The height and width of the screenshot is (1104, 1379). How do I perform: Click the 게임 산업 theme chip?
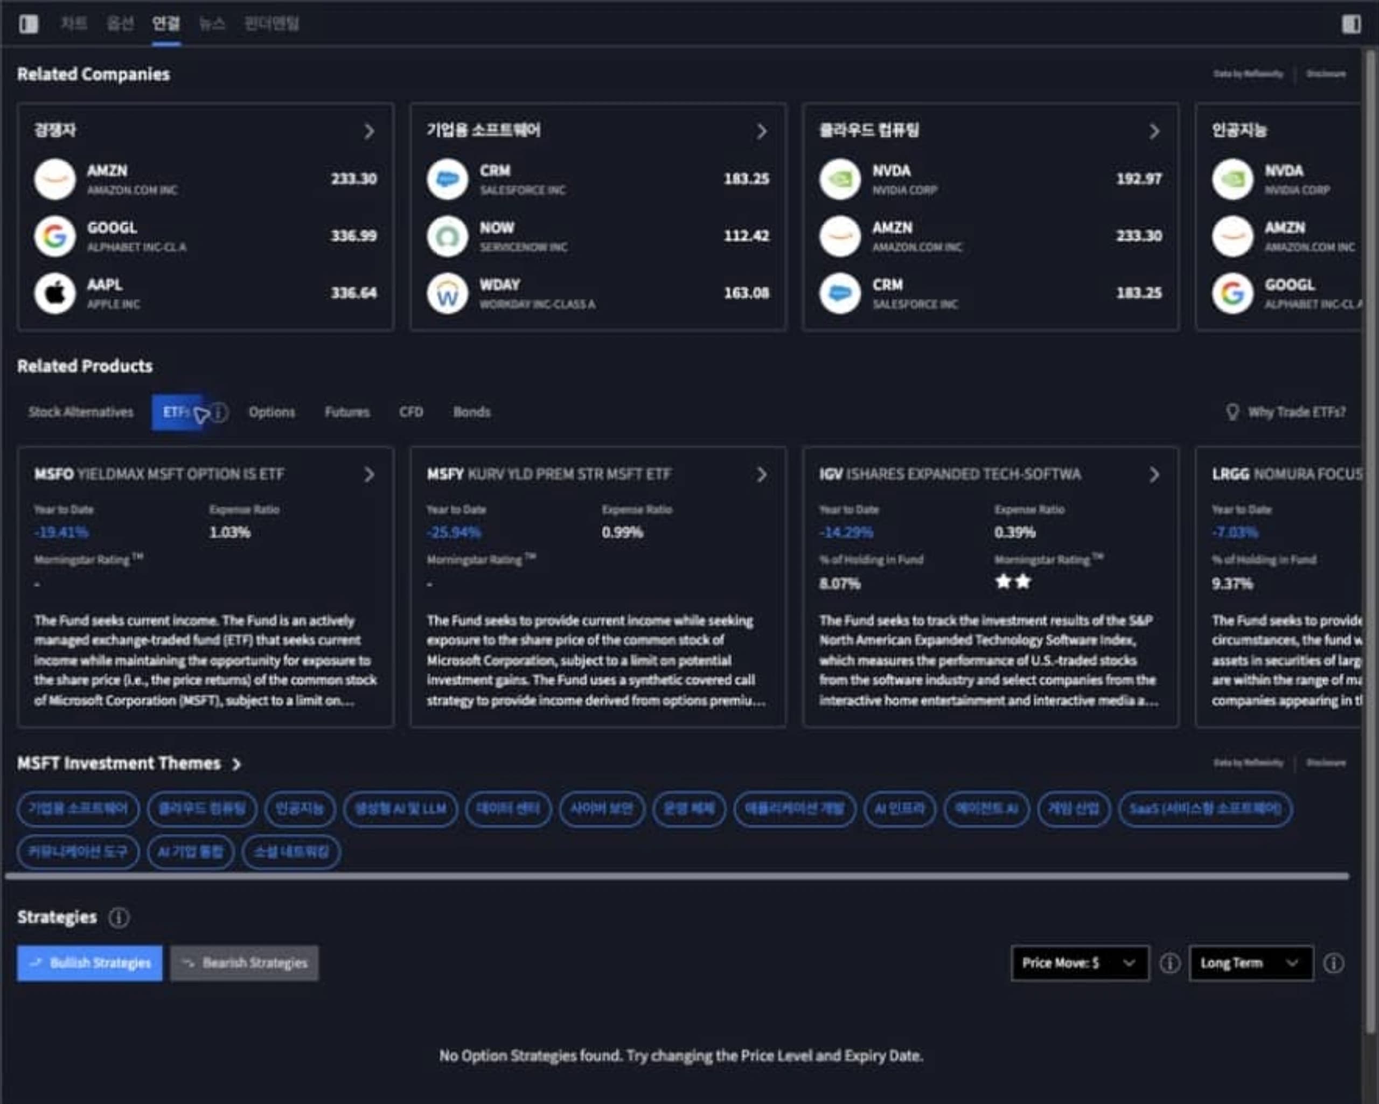pyautogui.click(x=1074, y=809)
